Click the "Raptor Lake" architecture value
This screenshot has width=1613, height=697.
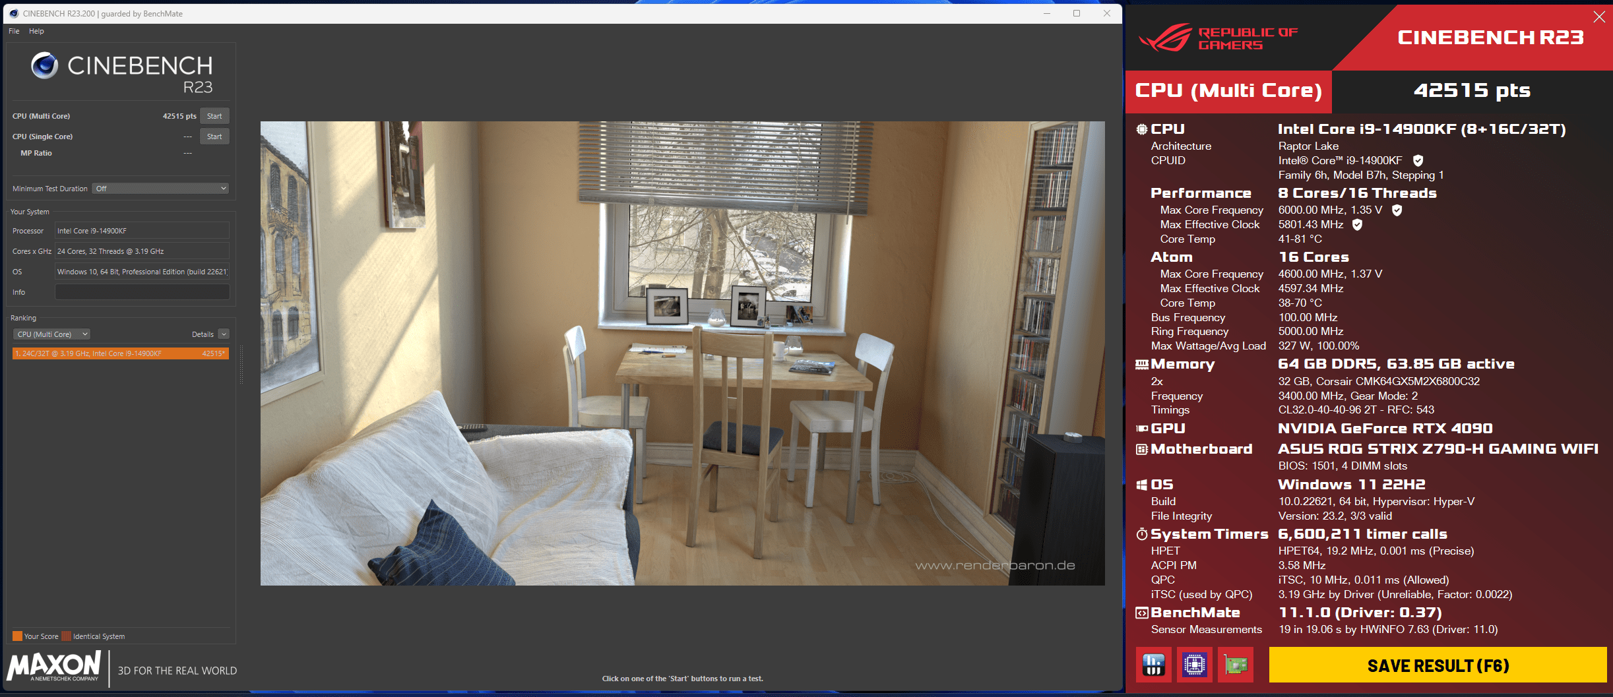click(1308, 146)
